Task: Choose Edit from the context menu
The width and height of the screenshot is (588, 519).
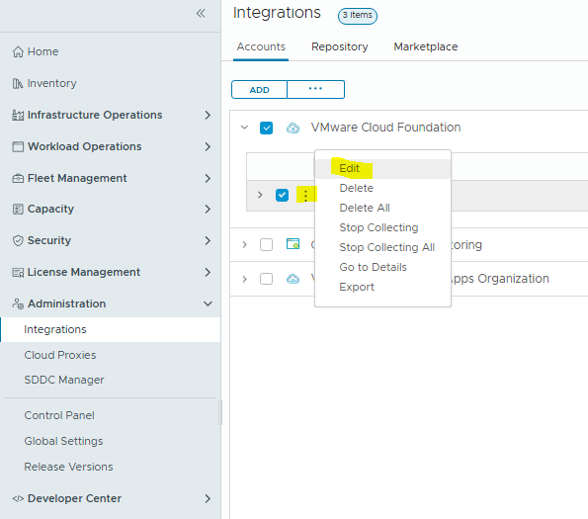Action: point(382,169)
